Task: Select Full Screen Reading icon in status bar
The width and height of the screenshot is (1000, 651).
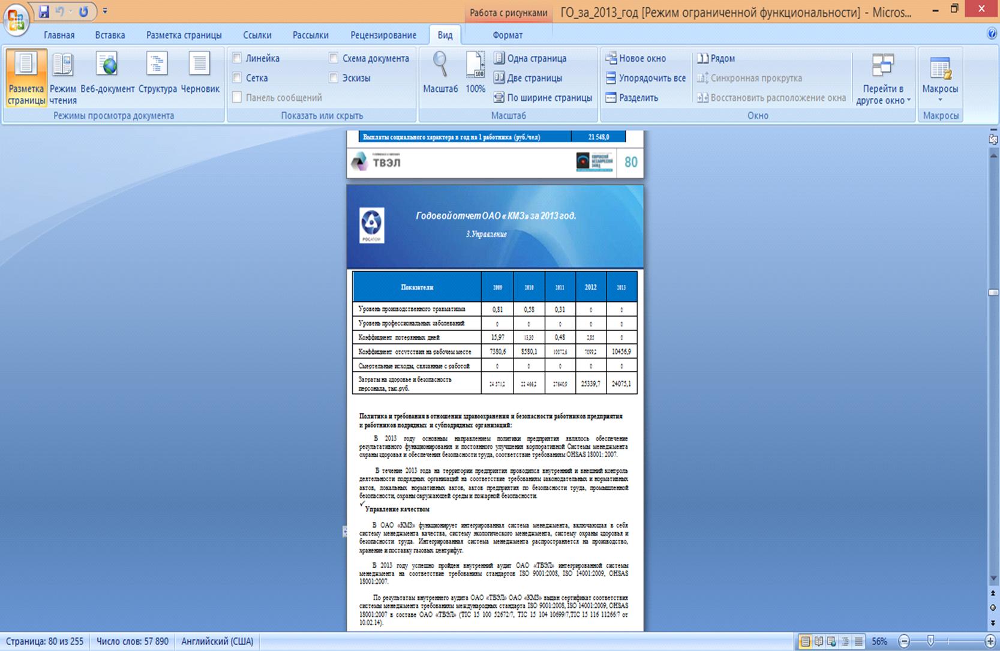Action: coord(818,641)
